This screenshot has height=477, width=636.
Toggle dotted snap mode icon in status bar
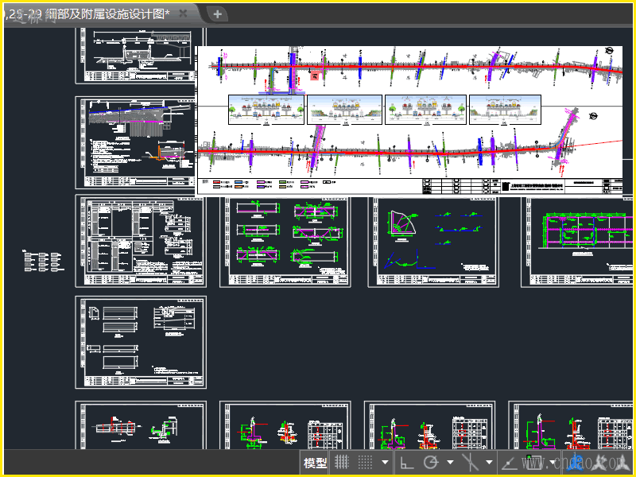365,462
